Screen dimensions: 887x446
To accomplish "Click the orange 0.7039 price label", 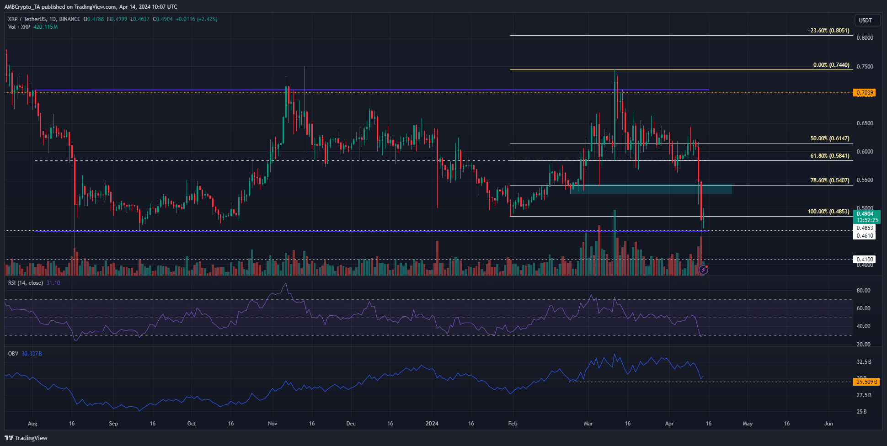I will (x=865, y=93).
